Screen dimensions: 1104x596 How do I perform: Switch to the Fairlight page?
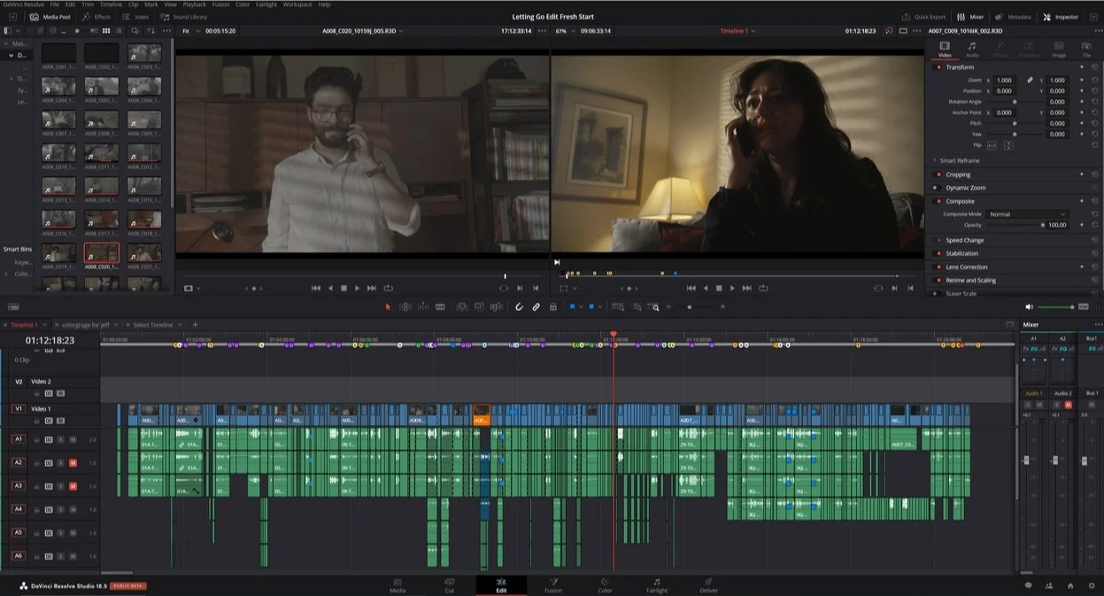tap(657, 585)
